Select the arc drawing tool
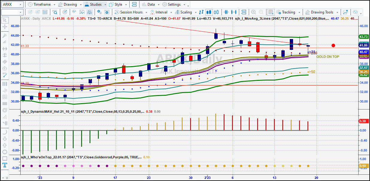This screenshot has width=370, height=181. [5, 132]
